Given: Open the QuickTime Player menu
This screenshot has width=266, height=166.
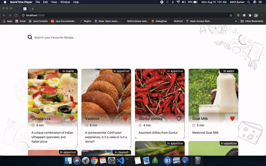Looking at the screenshot, I should (21, 2).
